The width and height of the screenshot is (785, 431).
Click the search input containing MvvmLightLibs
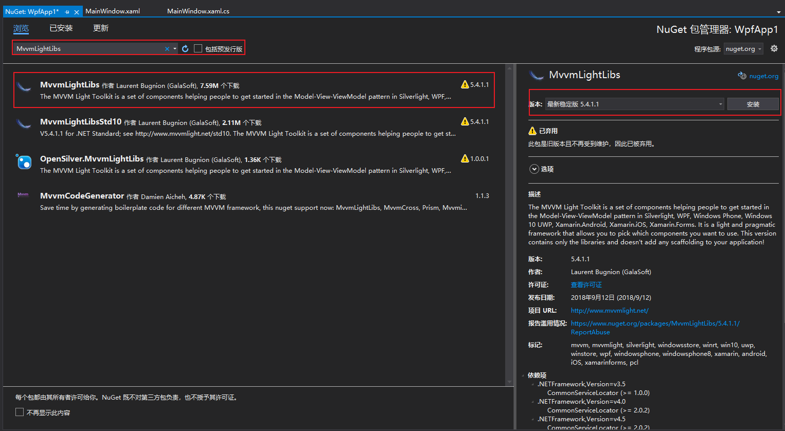[88, 49]
